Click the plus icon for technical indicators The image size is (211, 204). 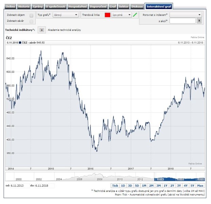coord(42,30)
